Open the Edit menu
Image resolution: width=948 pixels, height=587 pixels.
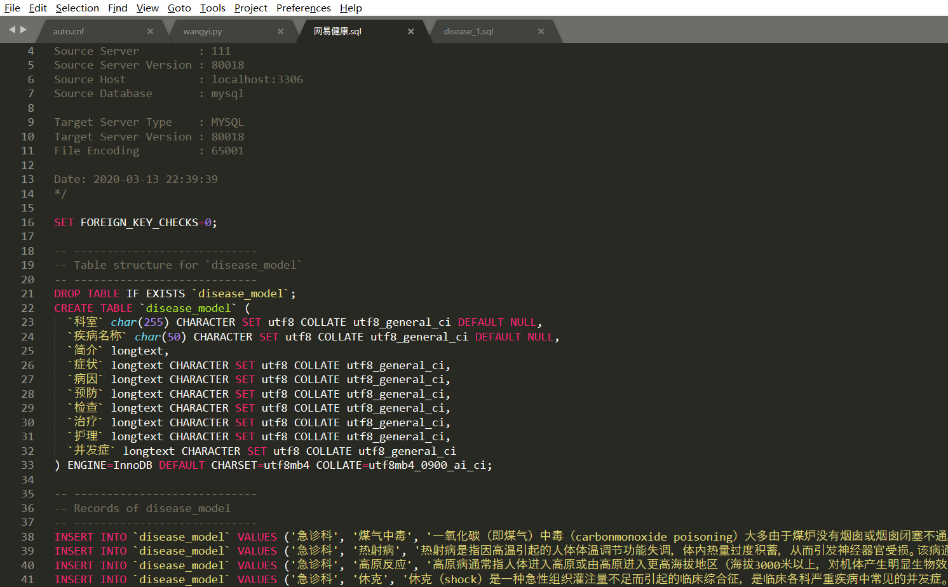click(x=37, y=8)
